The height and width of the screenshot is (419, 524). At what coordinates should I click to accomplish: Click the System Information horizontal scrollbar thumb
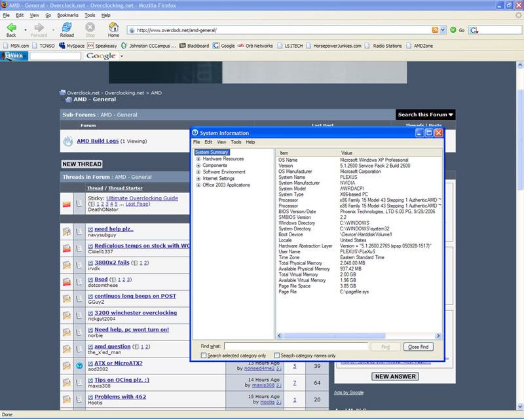(x=334, y=336)
